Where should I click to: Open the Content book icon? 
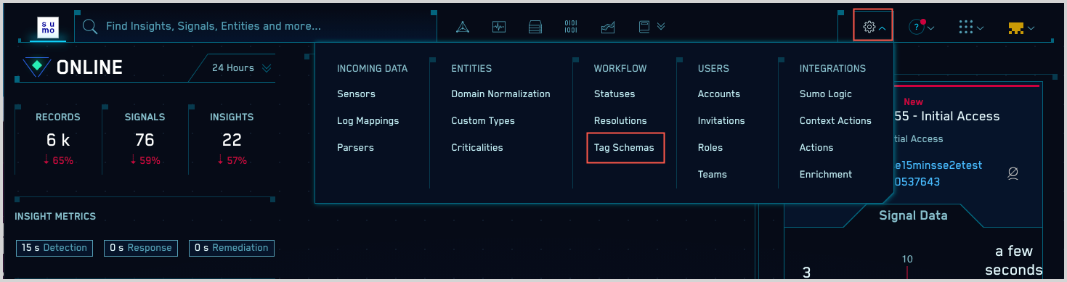pyautogui.click(x=644, y=27)
